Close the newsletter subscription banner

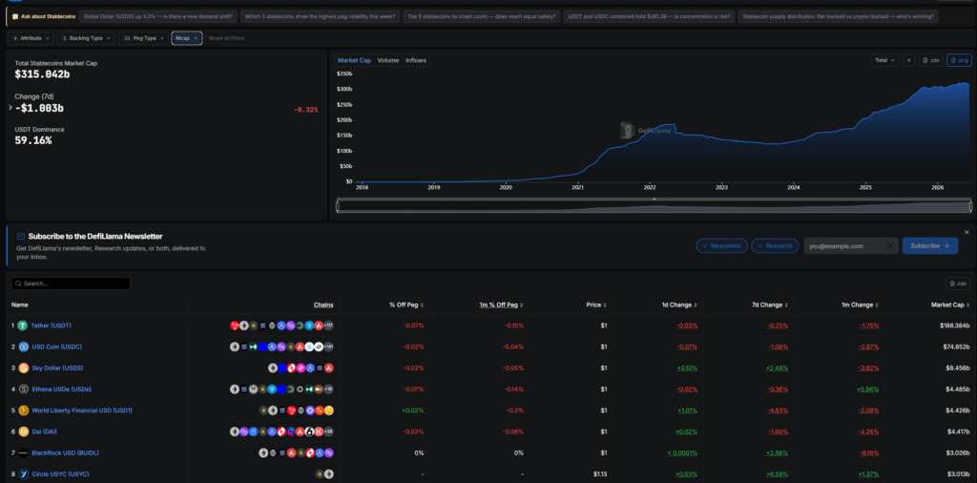pos(967,232)
